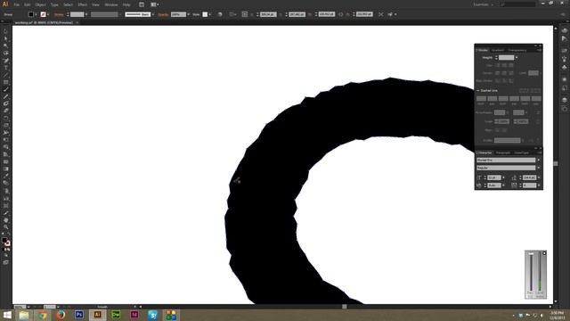
Task: Select the Lasso tool
Action: pyautogui.click(x=6, y=53)
